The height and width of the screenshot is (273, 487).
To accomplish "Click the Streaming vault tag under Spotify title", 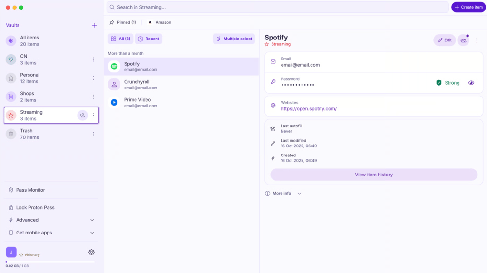I will (x=278, y=44).
